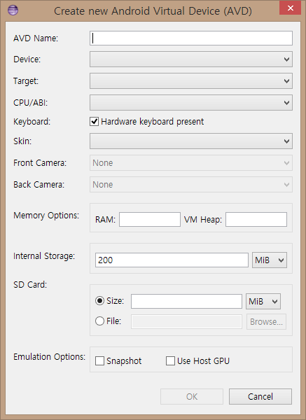The width and height of the screenshot is (306, 420).
Task: Select the SD Card Size radio button
Action: [99, 301]
